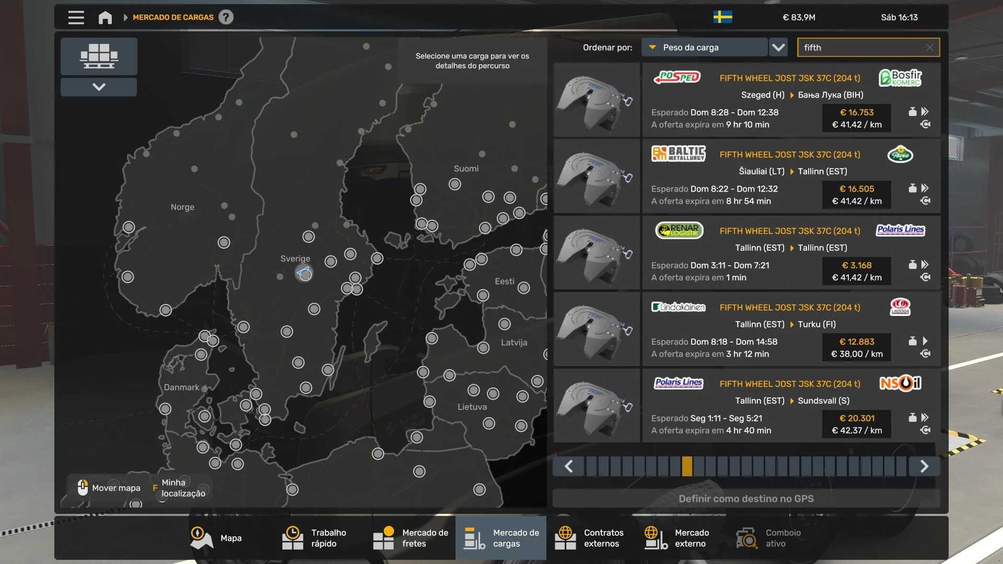Switch to Mercado de fretes tab
The width and height of the screenshot is (1003, 564).
(x=411, y=538)
